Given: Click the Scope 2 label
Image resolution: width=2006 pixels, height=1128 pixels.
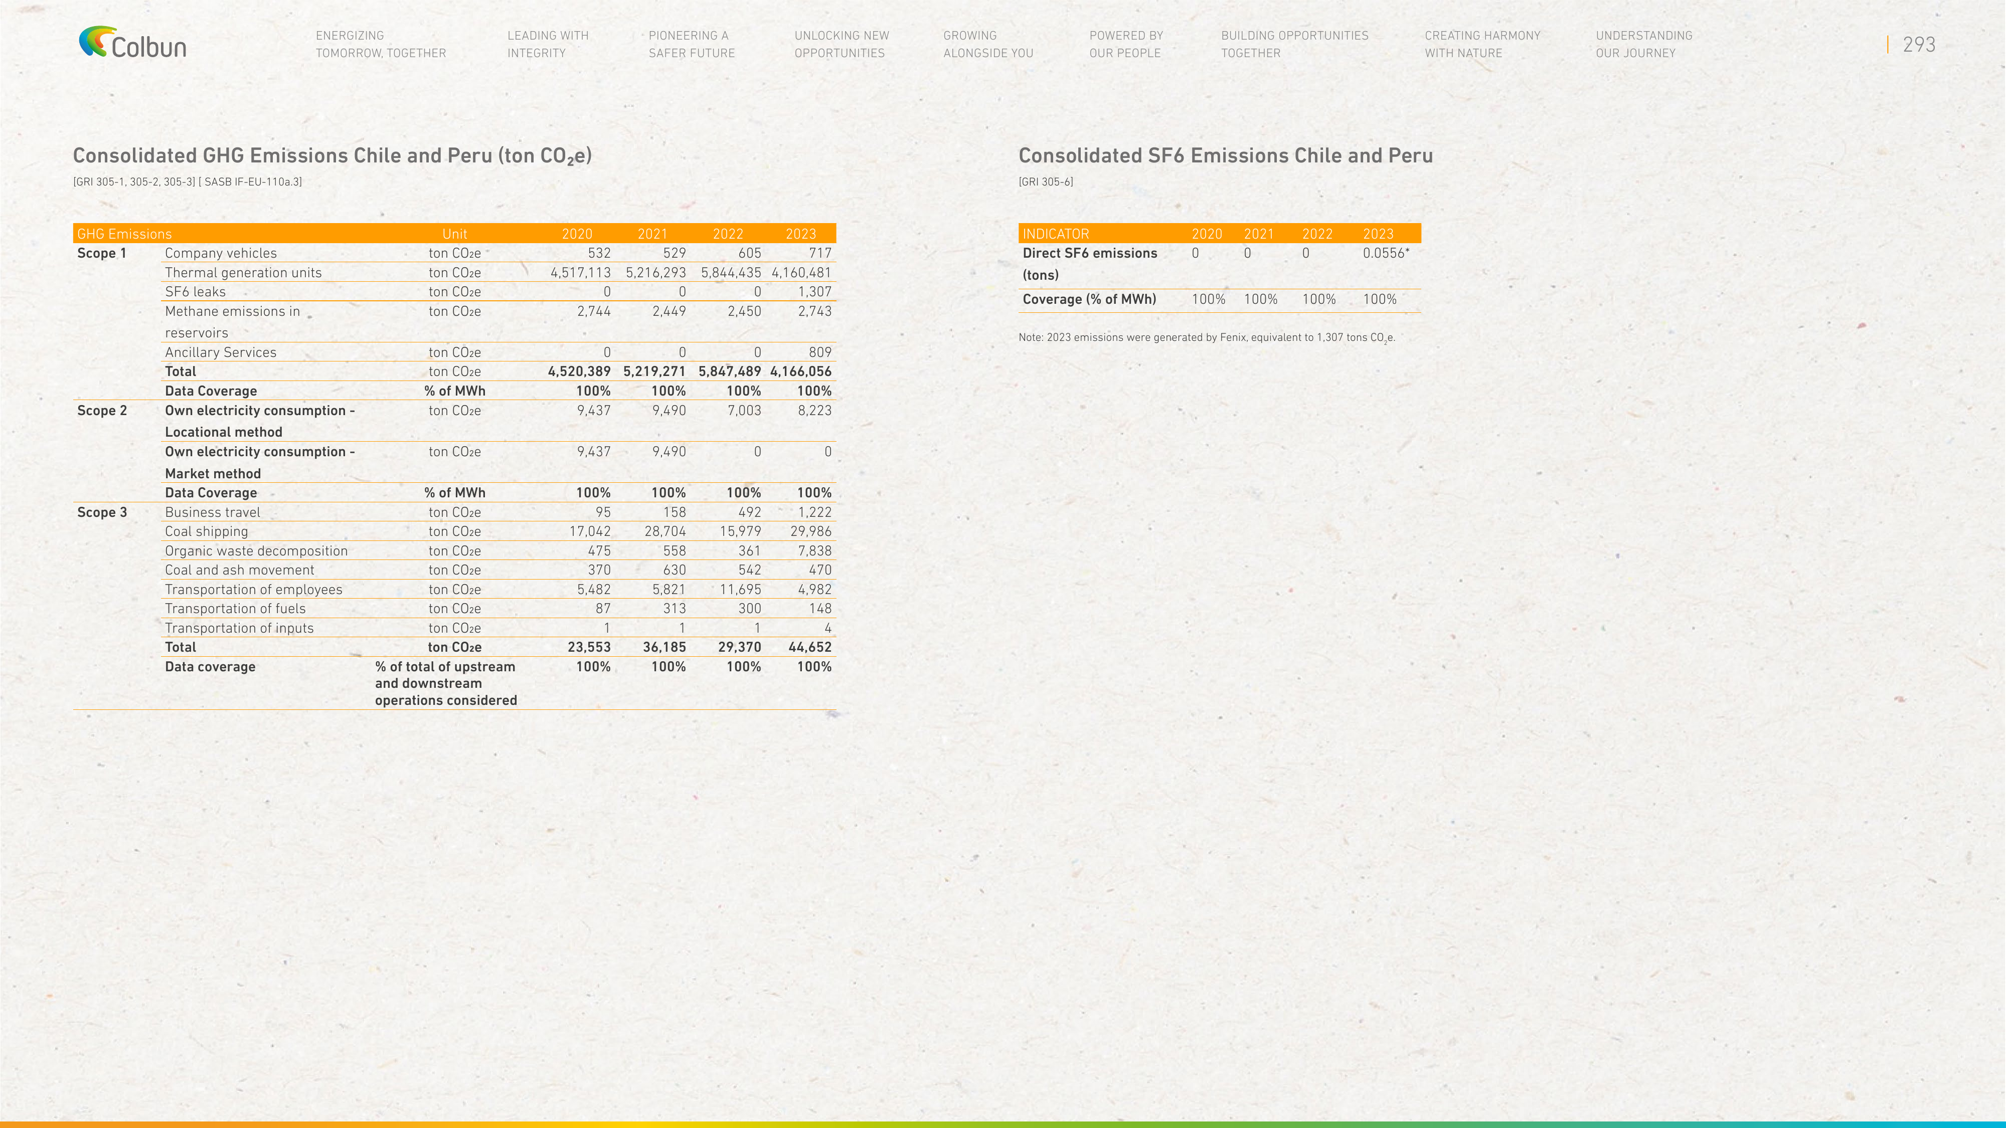Looking at the screenshot, I should pos(102,410).
